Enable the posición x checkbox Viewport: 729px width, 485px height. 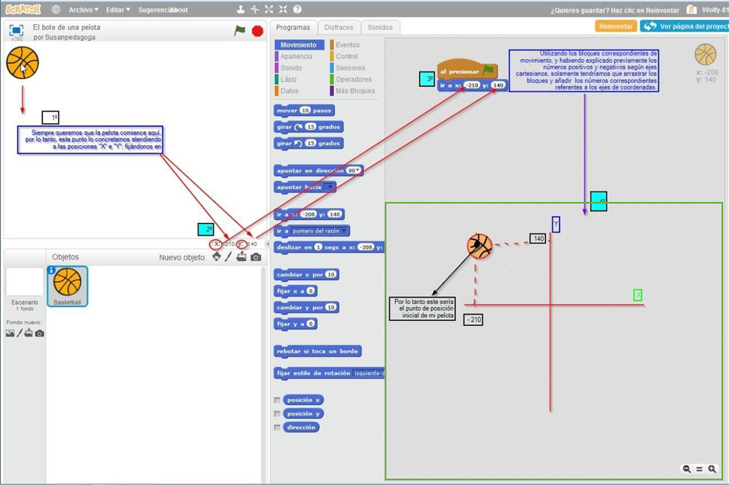click(277, 400)
